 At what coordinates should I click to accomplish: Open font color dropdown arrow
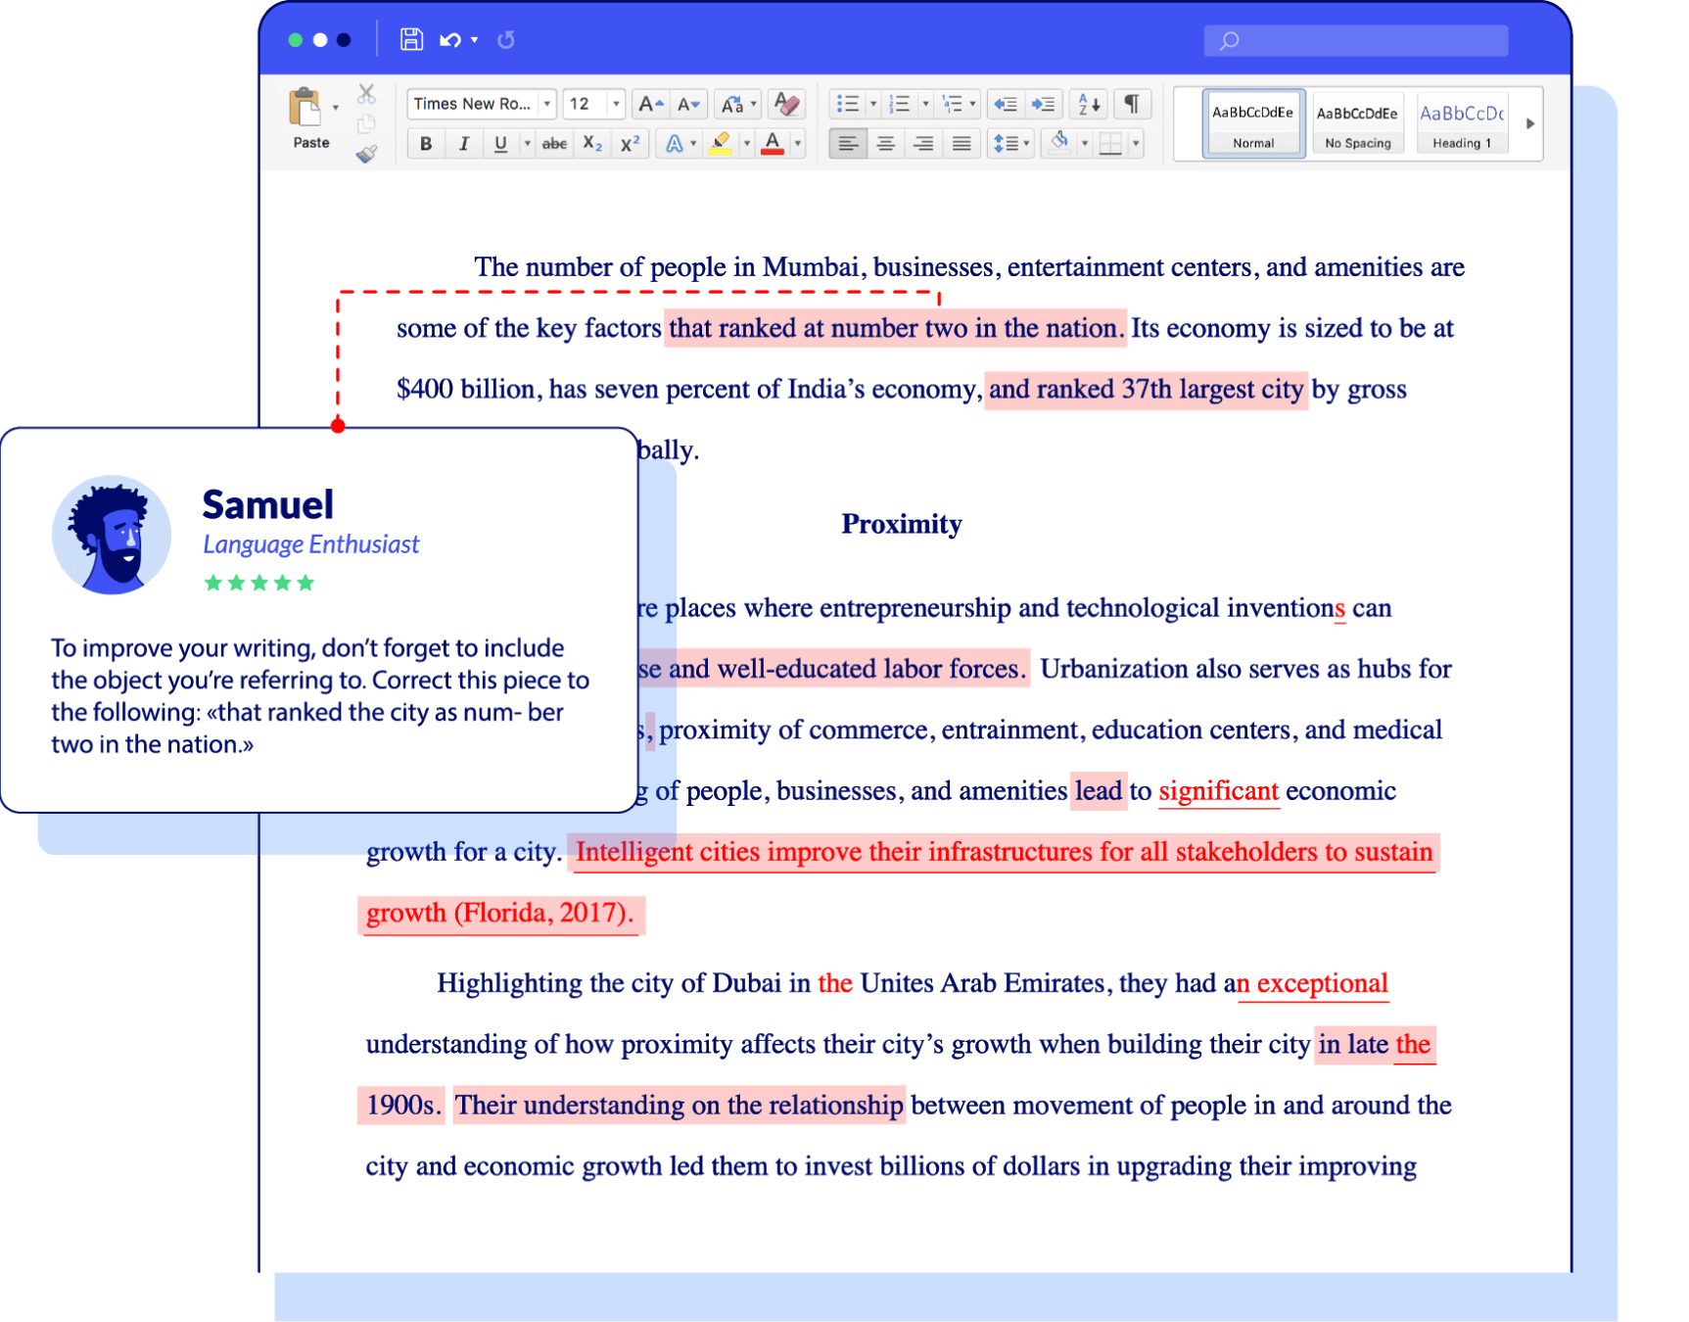(x=798, y=144)
